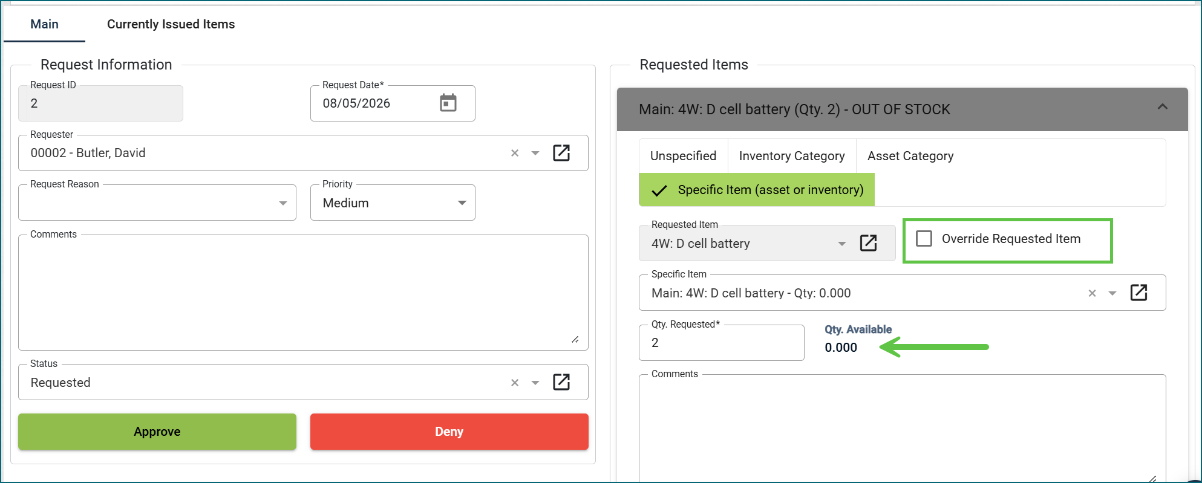Switch to the Main tab
Screen dimensions: 1202x483
(45, 24)
